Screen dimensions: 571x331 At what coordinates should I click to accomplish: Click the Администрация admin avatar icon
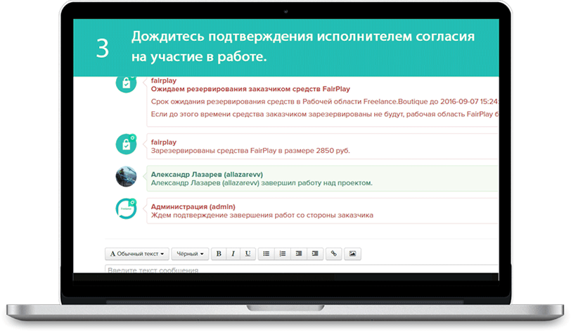pyautogui.click(x=126, y=208)
